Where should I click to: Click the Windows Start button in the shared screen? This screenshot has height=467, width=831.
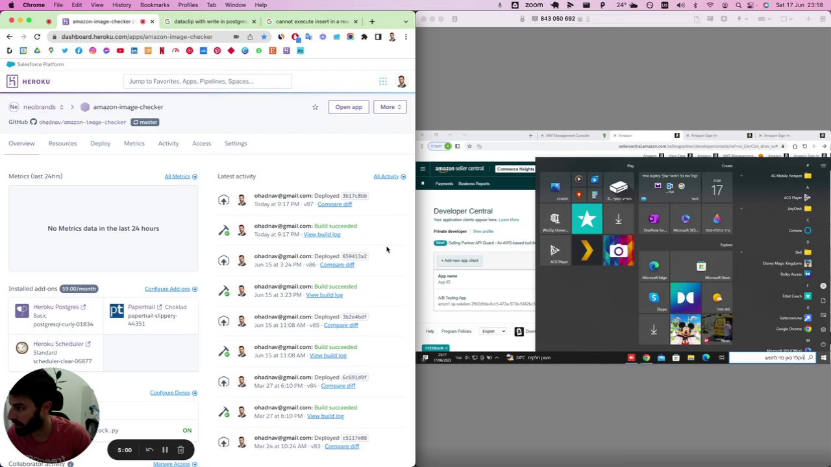pyautogui.click(x=823, y=357)
